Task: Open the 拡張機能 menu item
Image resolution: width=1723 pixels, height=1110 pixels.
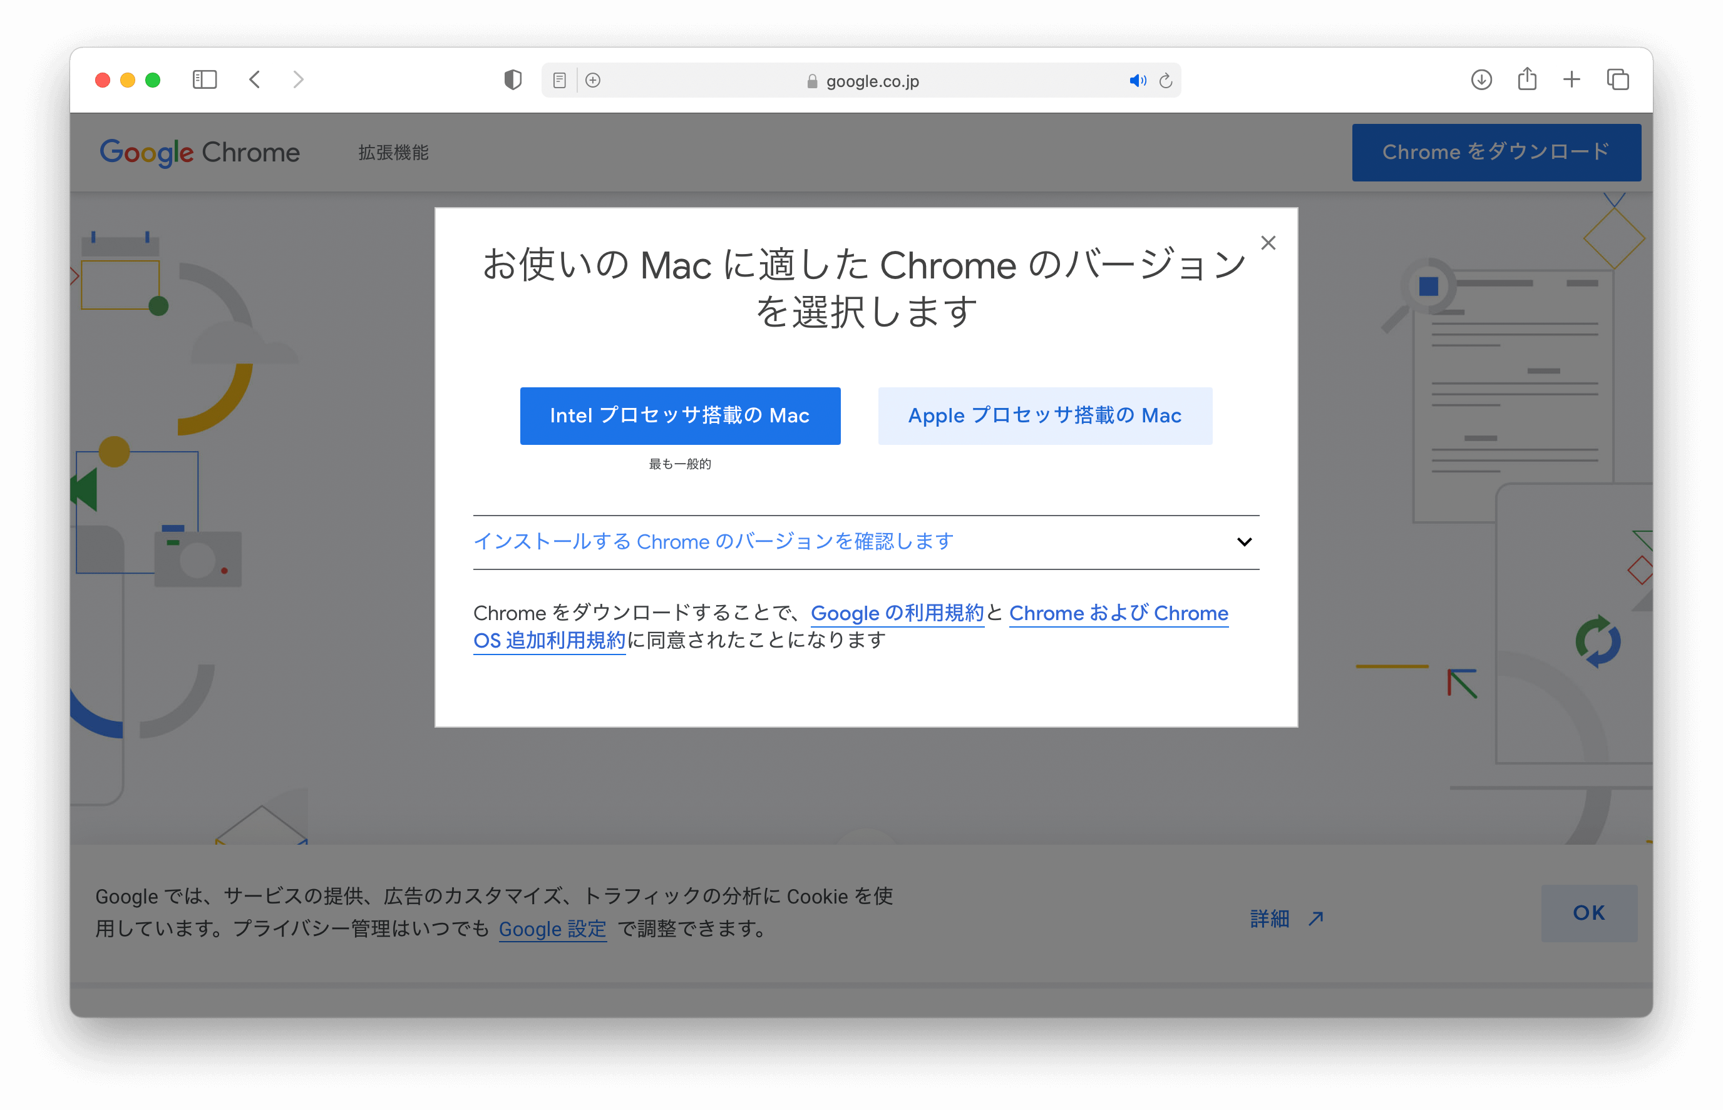Action: coord(394,153)
